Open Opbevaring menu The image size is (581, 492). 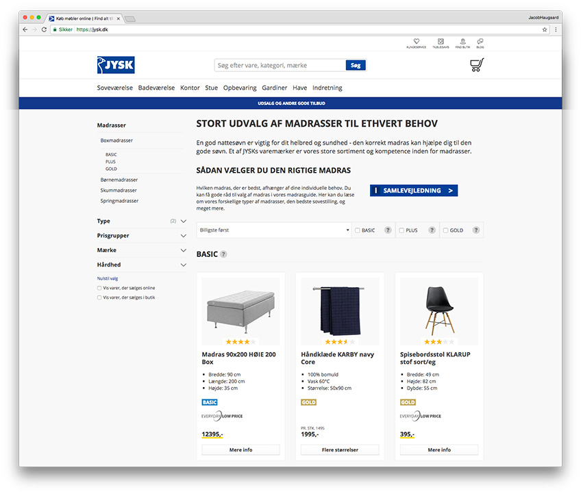click(240, 88)
